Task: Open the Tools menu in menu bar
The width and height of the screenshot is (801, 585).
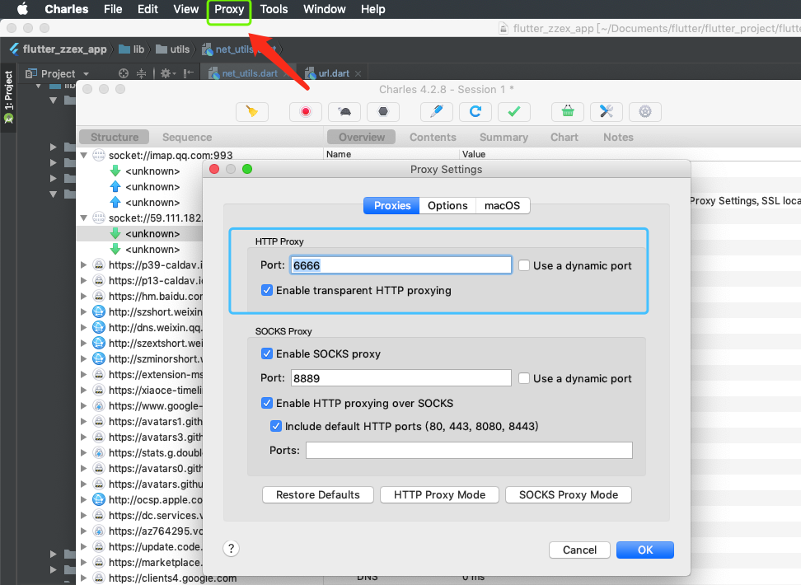Action: pyautogui.click(x=274, y=9)
